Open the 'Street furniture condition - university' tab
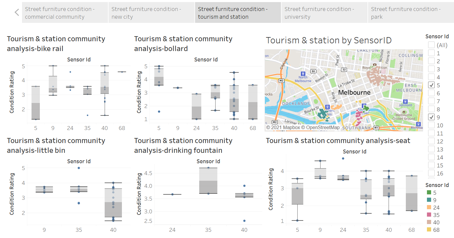 click(324, 12)
